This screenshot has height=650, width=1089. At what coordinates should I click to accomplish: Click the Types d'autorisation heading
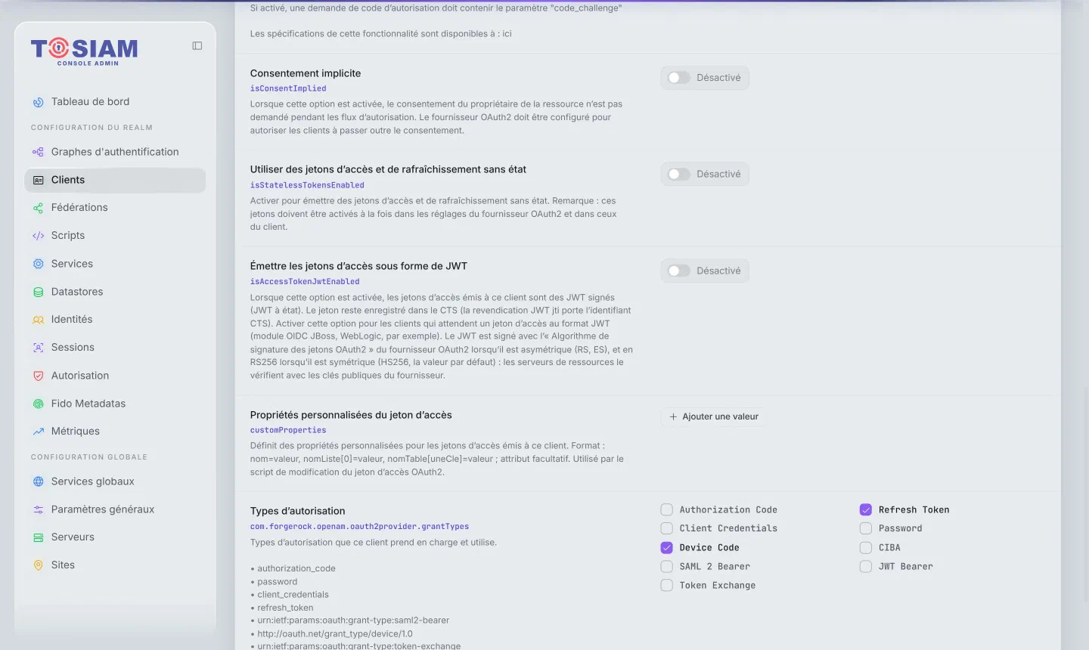(297, 511)
